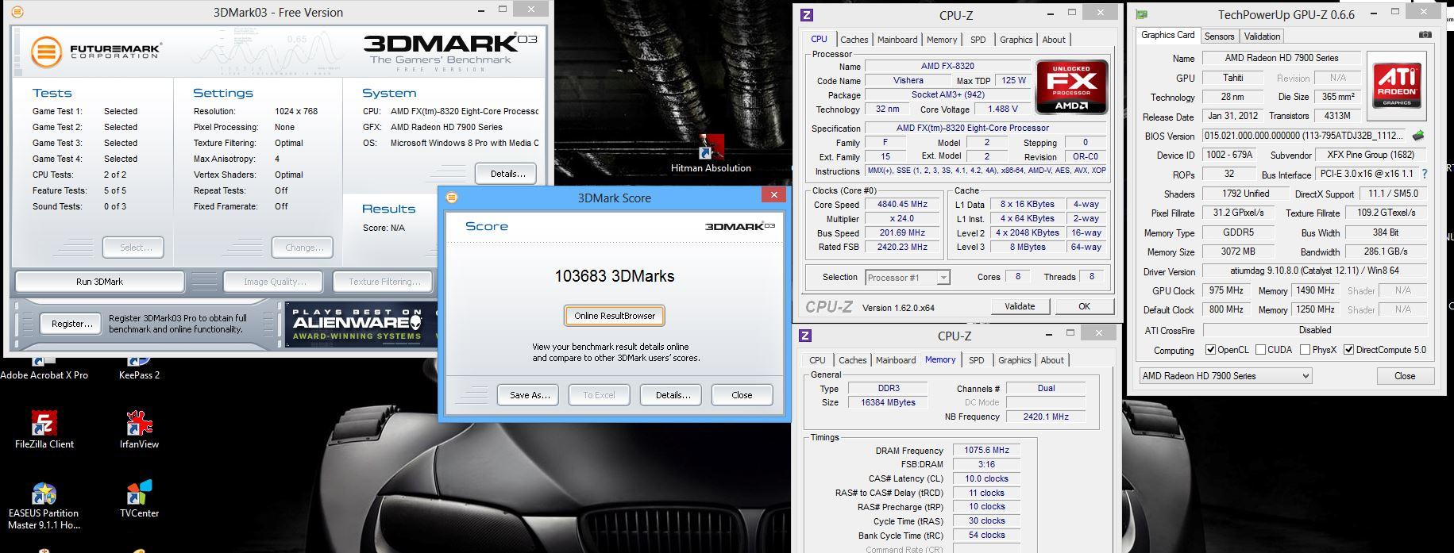
Task: Click the 103683 3DMarks score text
Action: 615,276
